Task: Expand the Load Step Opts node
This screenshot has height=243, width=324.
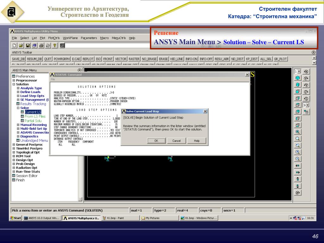Action: click(x=18, y=96)
